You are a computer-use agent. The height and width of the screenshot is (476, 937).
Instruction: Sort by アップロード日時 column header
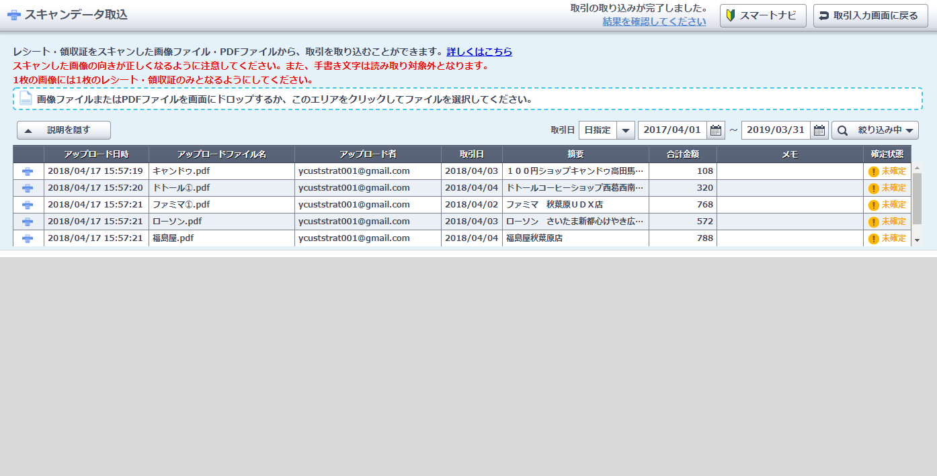coord(96,154)
